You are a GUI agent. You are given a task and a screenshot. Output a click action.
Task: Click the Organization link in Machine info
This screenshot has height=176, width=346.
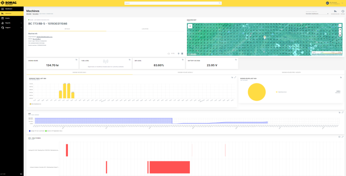(44, 36)
